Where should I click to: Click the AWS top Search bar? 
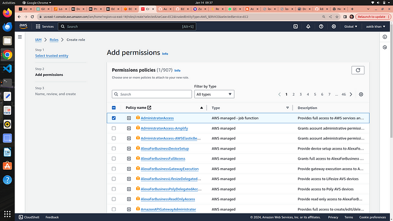click(127, 26)
